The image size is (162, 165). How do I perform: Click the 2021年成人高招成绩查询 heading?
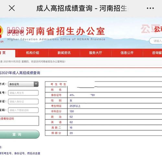coord(20,73)
